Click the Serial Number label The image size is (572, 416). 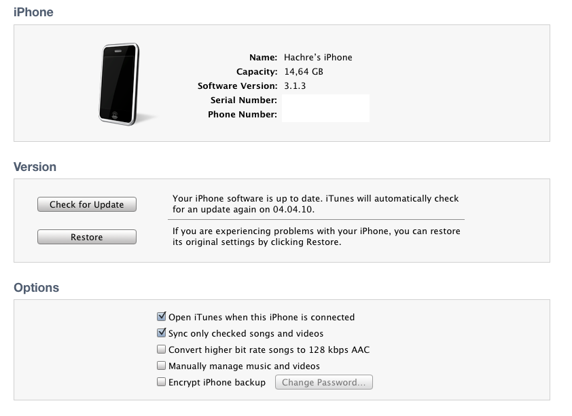click(244, 100)
